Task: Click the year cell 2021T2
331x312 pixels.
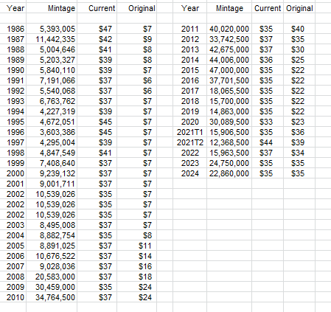Action: [x=189, y=142]
